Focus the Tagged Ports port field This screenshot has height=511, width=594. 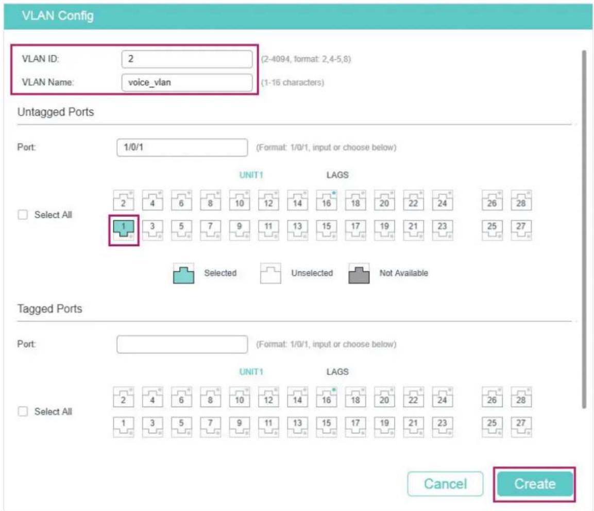[x=182, y=344]
